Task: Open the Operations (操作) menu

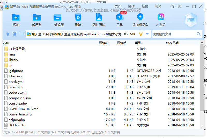Action: 131,6
